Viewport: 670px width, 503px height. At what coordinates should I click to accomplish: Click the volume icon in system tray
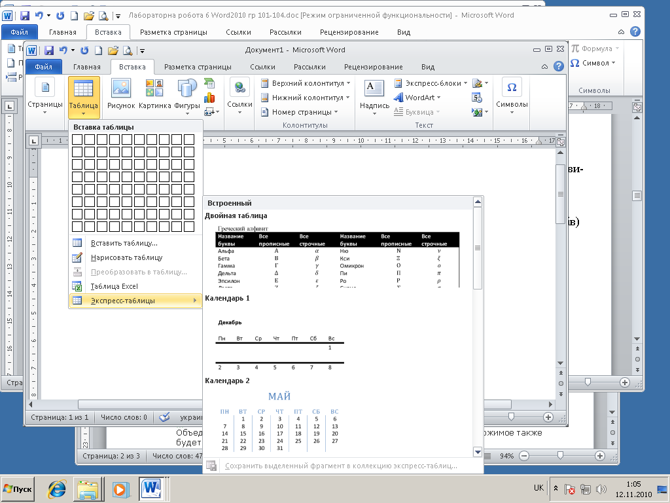(x=601, y=489)
